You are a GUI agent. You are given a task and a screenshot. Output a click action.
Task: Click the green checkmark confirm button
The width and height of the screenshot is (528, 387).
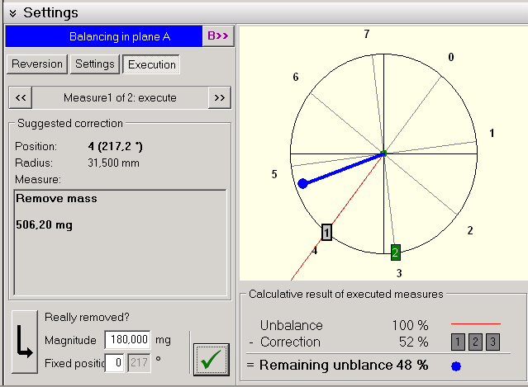pos(211,360)
